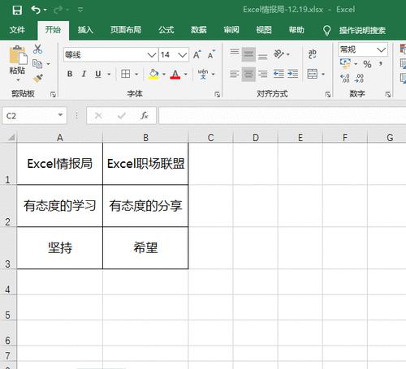Image resolution: width=406 pixels, height=369 pixels.
Task: Switch to the 审阅 tab
Action: point(231,30)
